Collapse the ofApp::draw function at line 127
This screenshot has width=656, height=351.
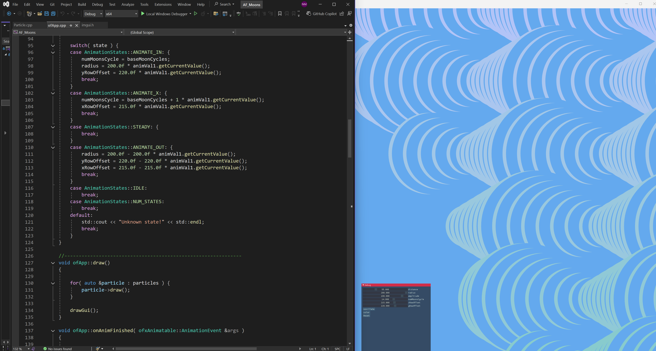tap(53, 263)
